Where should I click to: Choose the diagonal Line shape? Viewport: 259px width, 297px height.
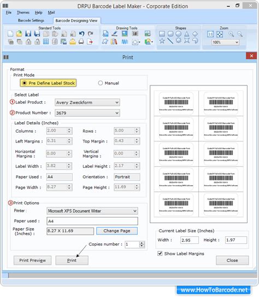[x=170, y=41]
